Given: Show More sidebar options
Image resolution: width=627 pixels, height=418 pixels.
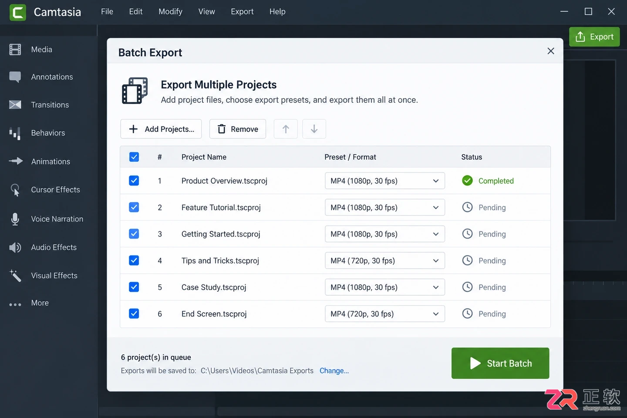Looking at the screenshot, I should (x=15, y=304).
